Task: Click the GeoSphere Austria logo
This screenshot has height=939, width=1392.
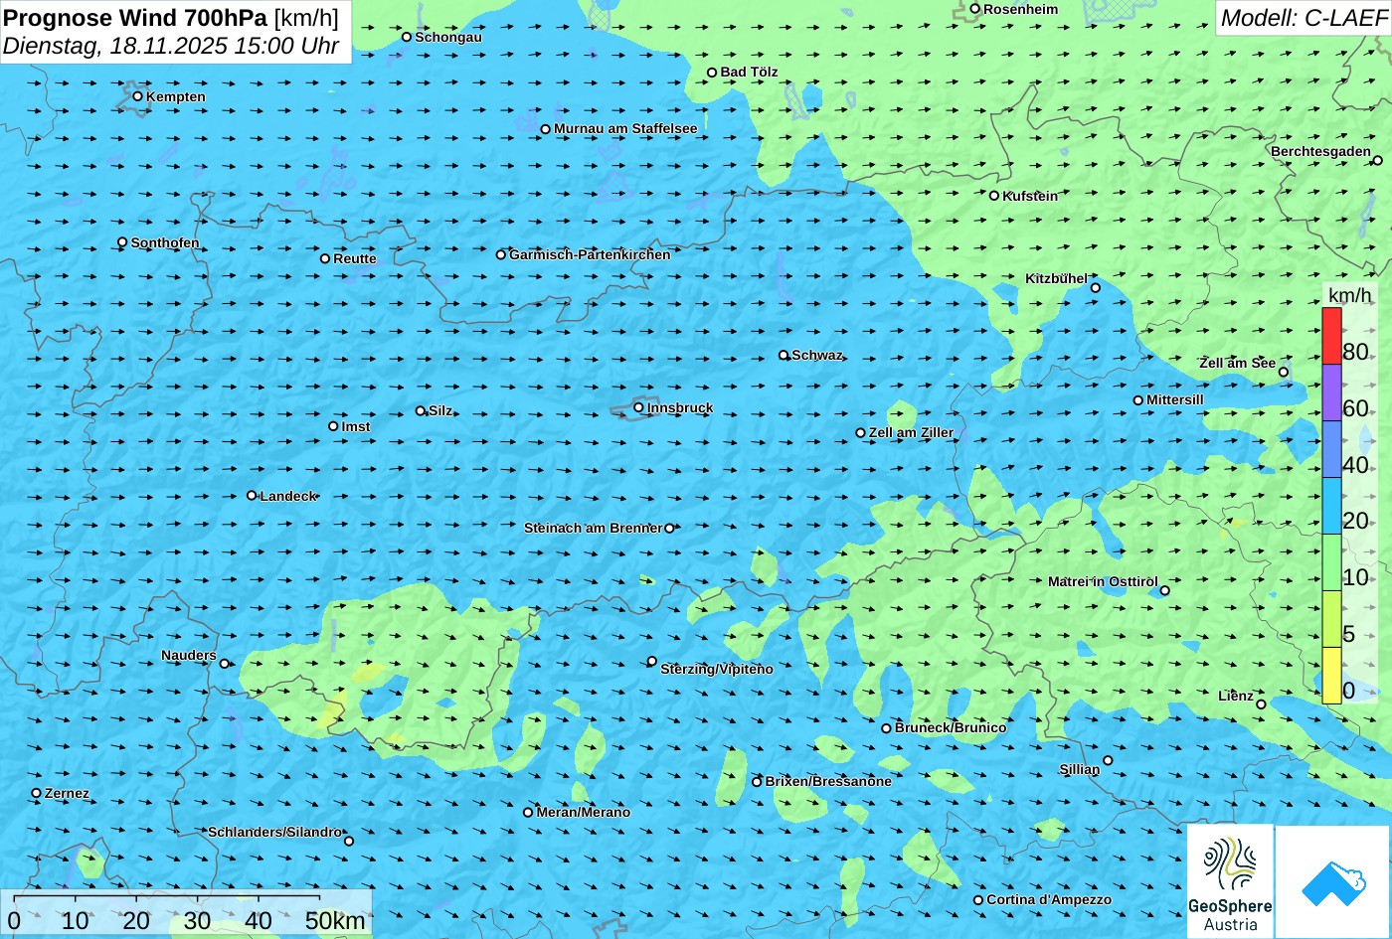Action: point(1230,881)
